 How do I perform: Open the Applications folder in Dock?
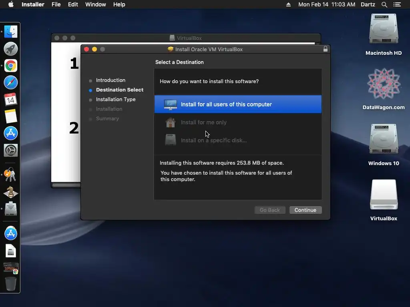[x=11, y=233]
